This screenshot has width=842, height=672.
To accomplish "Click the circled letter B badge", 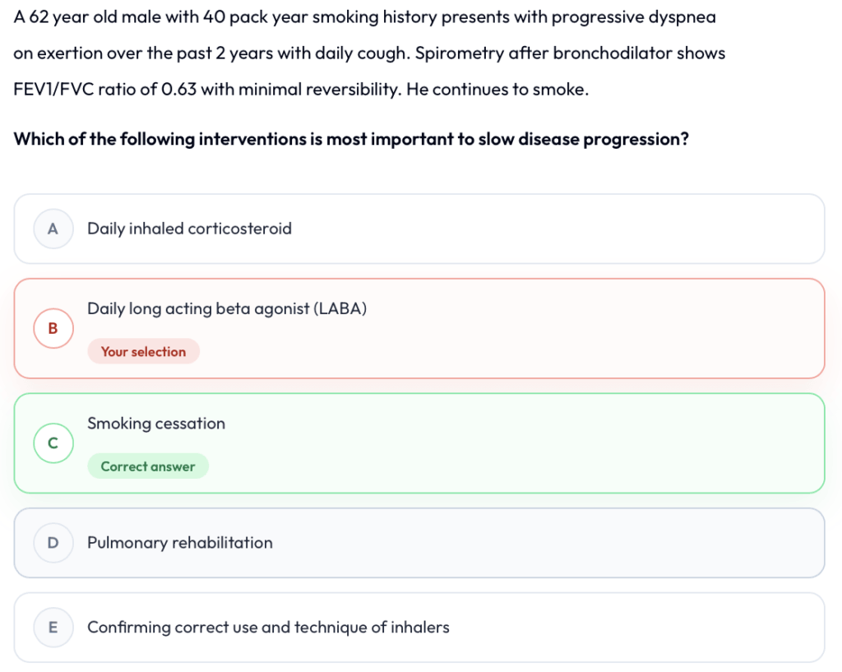I will coord(53,328).
